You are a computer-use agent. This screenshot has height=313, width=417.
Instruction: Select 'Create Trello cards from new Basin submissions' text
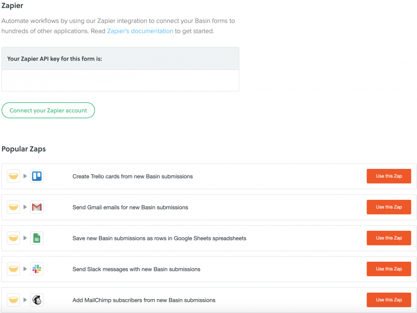[x=133, y=176]
